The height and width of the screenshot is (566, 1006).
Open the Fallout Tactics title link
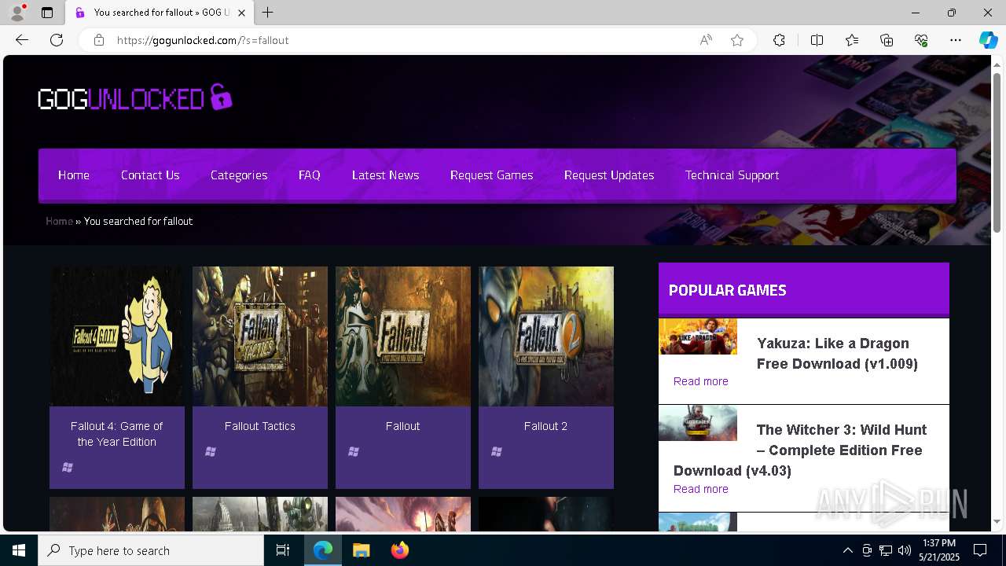(260, 426)
